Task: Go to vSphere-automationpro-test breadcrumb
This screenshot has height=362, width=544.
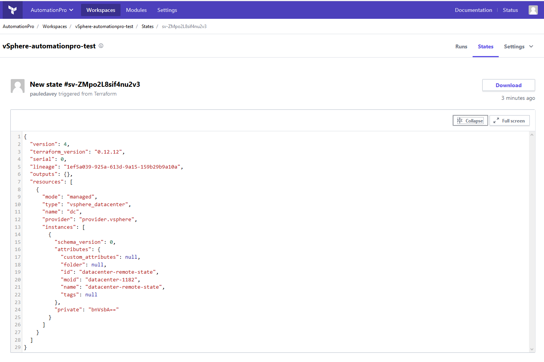Action: coord(104,26)
